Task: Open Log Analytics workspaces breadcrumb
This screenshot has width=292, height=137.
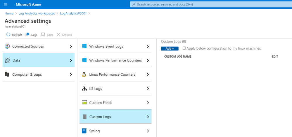Action: coord(37,14)
